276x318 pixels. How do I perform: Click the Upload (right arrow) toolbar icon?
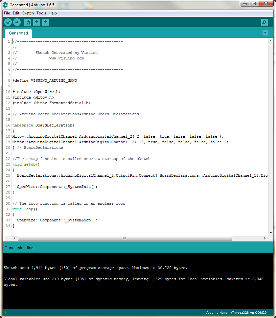click(x=17, y=22)
